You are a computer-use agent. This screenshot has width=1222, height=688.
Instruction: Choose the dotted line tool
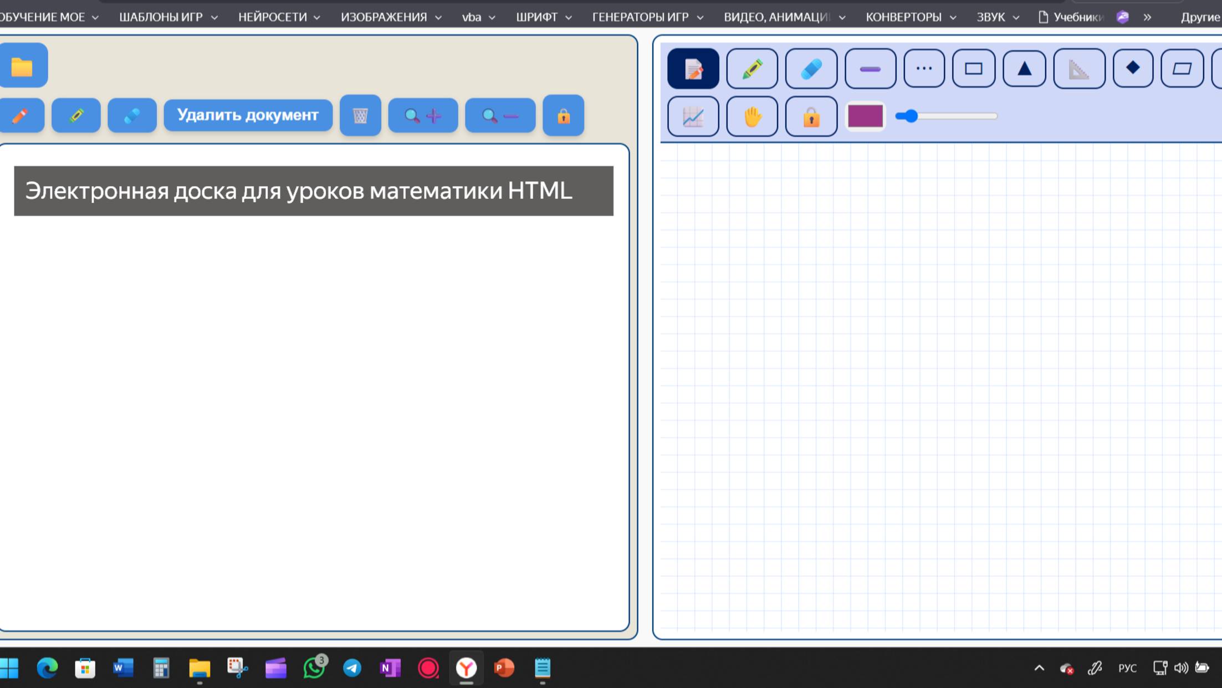coord(924,69)
